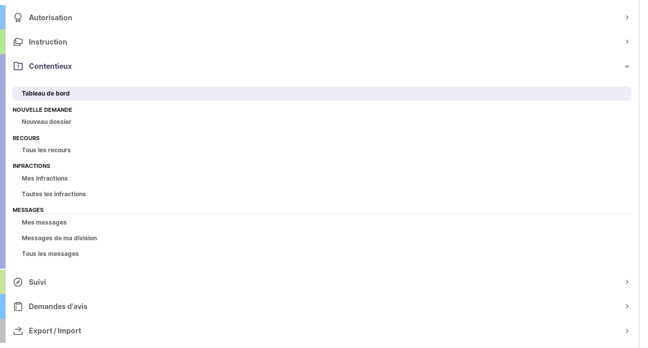The height and width of the screenshot is (348, 648).
Task: Open Toutes les infractions list
Action: [54, 194]
